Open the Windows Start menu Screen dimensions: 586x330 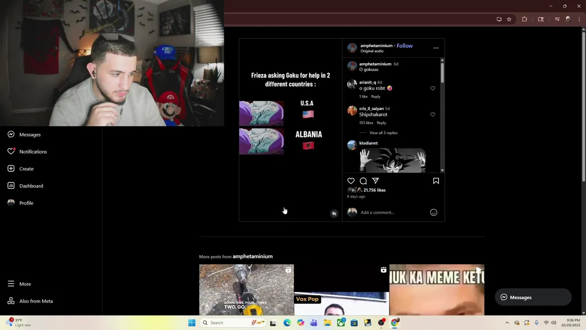coord(192,323)
